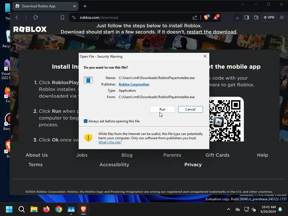Click the OneDrive cloud tray icon
This screenshot has width=288, height=216.
(x=238, y=209)
